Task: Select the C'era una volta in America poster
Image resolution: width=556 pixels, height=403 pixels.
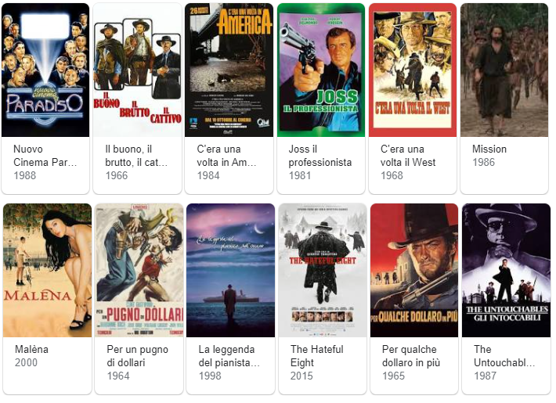Action: 229,70
